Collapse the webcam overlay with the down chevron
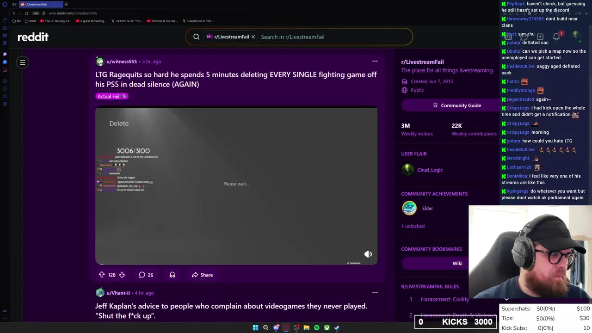The width and height of the screenshot is (592, 333). click(x=506, y=299)
